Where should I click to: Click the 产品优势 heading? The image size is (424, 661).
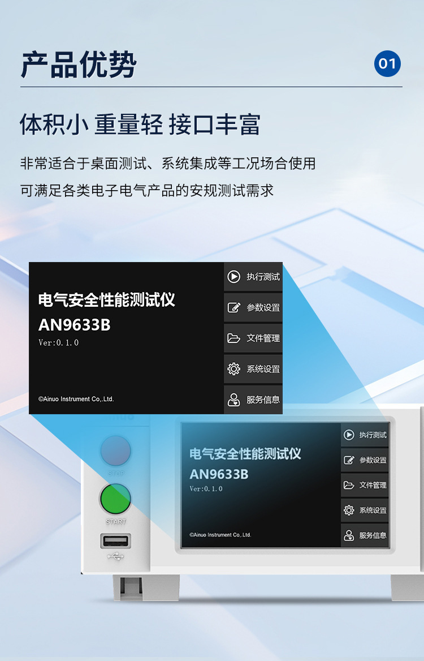pos(79,65)
